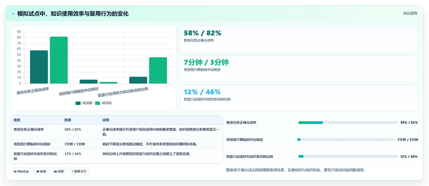Click the 试点前 bar for 复盘行动项转为知识条目的比例
This screenshot has width=429, height=186.
tap(138, 80)
